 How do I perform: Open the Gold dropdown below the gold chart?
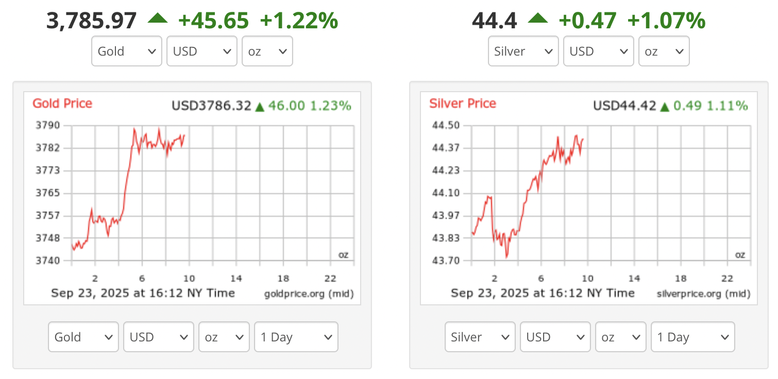pyautogui.click(x=83, y=337)
